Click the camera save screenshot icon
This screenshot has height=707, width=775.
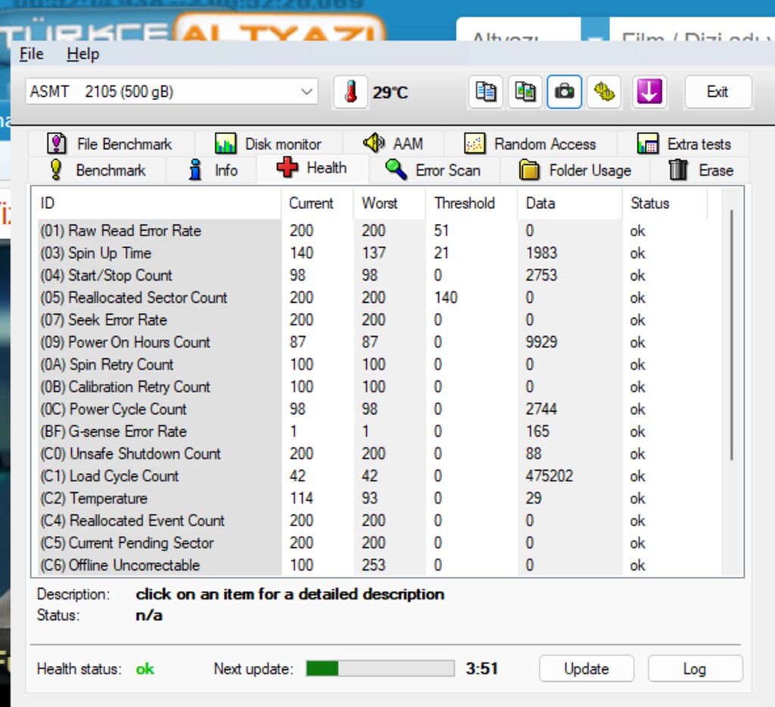(x=564, y=92)
